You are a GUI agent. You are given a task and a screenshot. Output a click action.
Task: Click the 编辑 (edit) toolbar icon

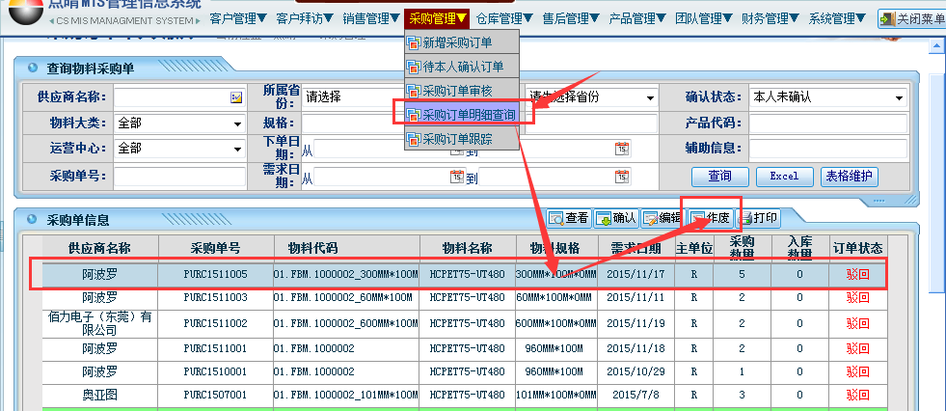(661, 218)
